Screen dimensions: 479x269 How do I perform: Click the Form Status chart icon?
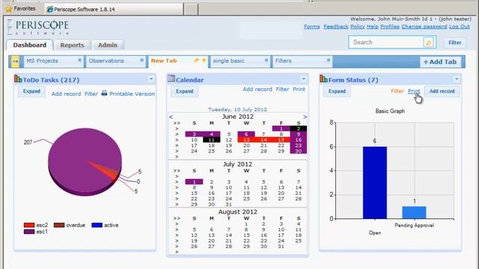tap(323, 79)
